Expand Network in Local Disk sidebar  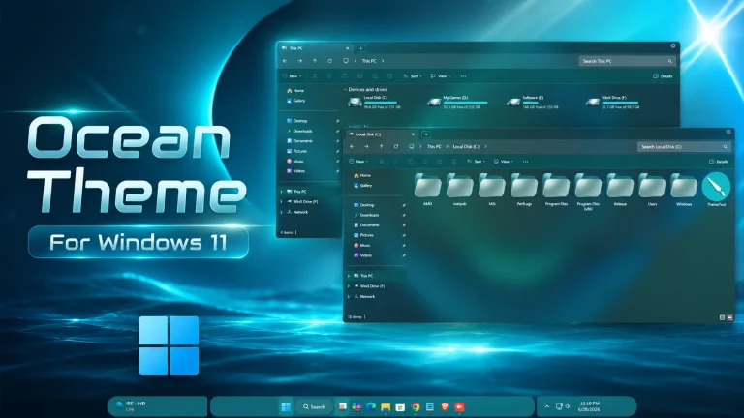(x=349, y=297)
